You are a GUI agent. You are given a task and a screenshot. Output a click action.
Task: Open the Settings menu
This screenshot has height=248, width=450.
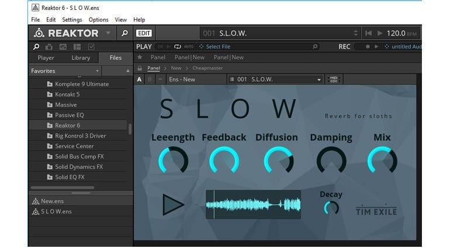click(72, 20)
